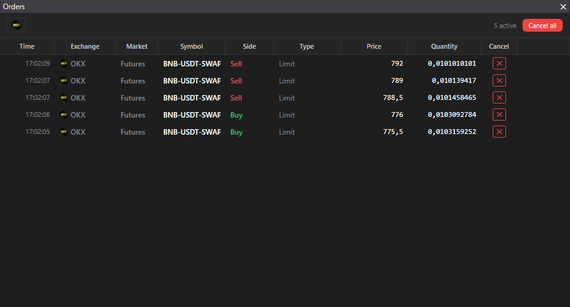Click the price value 775,5
This screenshot has width=570, height=307.
[393, 132]
